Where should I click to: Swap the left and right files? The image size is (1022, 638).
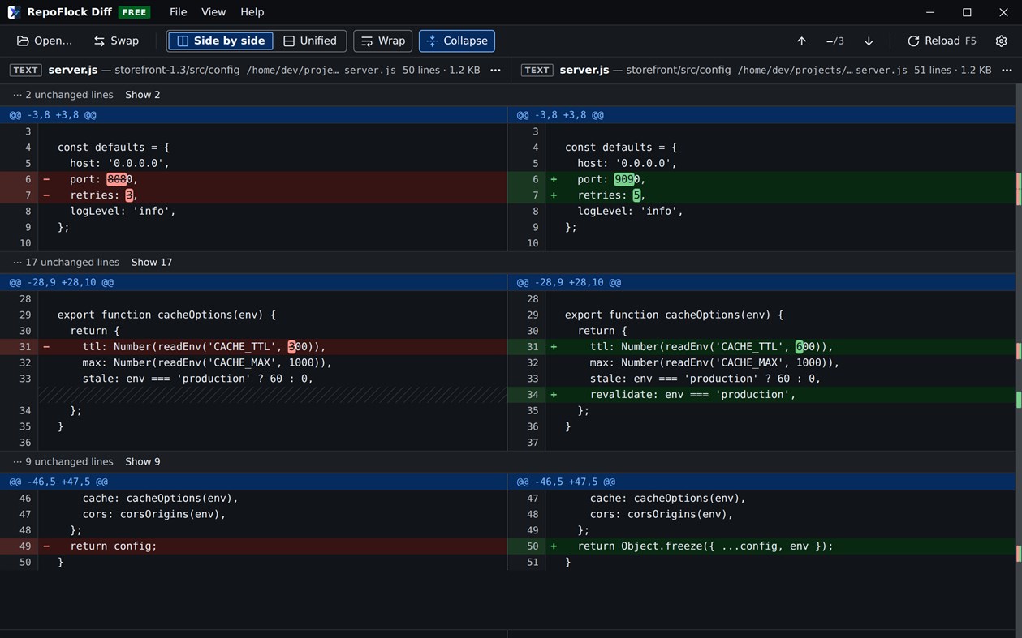116,41
